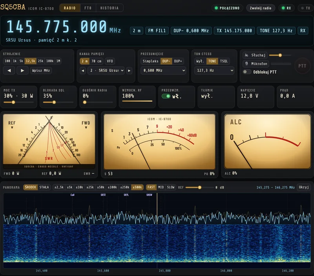Image resolution: width=314 pixels, height=276 pixels.
Task: Set tuning step to 100 Hz
Action: (x=7, y=61)
